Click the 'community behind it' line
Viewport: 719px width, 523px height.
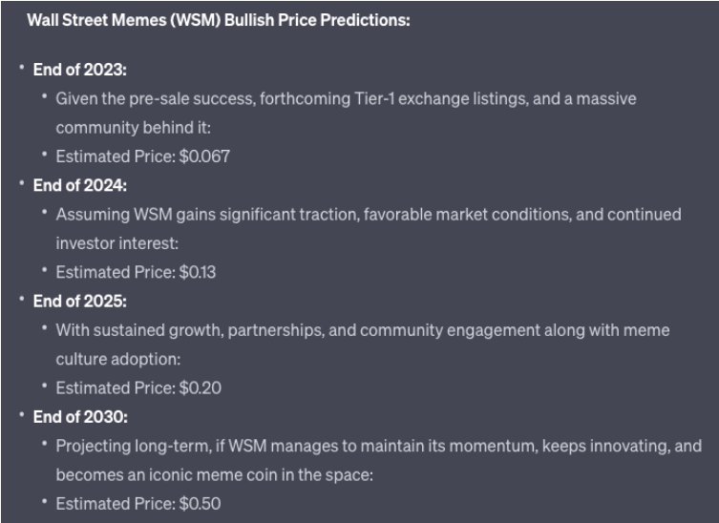click(134, 128)
